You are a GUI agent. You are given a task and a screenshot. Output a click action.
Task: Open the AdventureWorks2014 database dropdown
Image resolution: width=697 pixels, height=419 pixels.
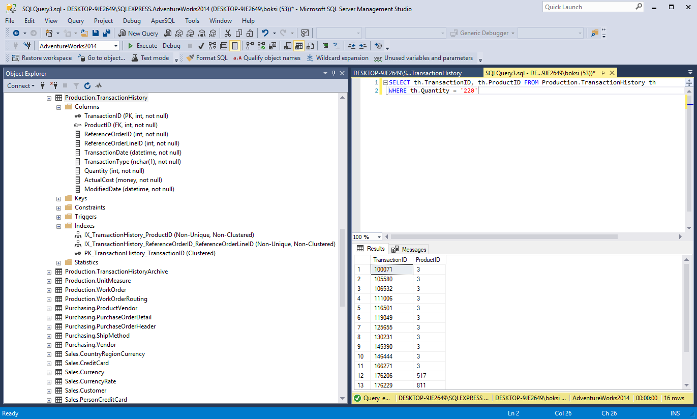pyautogui.click(x=116, y=46)
